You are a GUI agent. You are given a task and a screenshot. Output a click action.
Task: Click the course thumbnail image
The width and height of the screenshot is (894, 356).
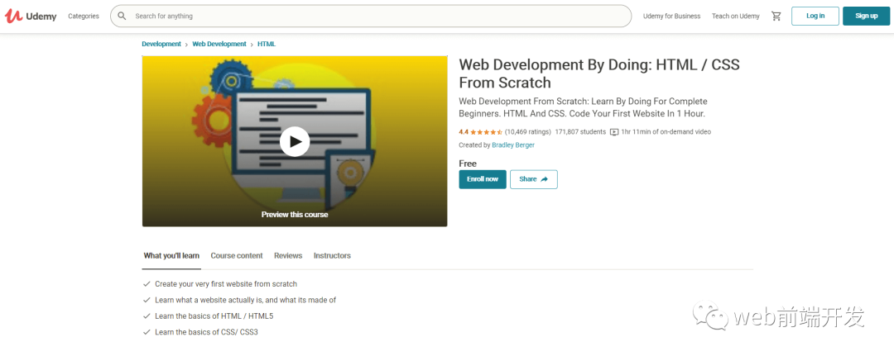tap(295, 141)
